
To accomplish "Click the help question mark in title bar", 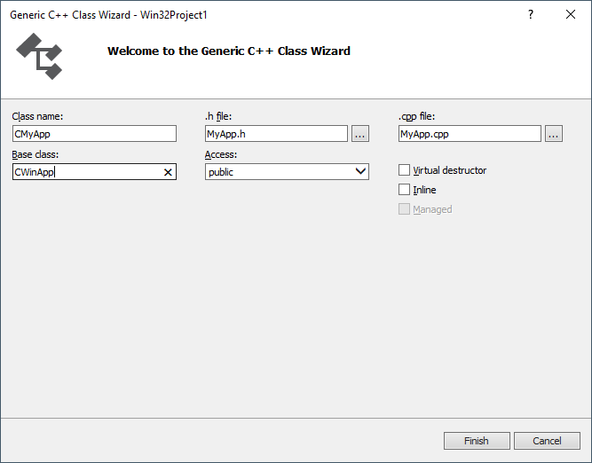I will [531, 14].
